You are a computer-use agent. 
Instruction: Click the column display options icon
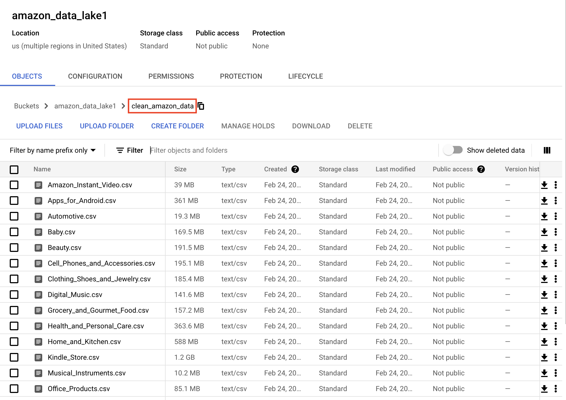pos(547,150)
